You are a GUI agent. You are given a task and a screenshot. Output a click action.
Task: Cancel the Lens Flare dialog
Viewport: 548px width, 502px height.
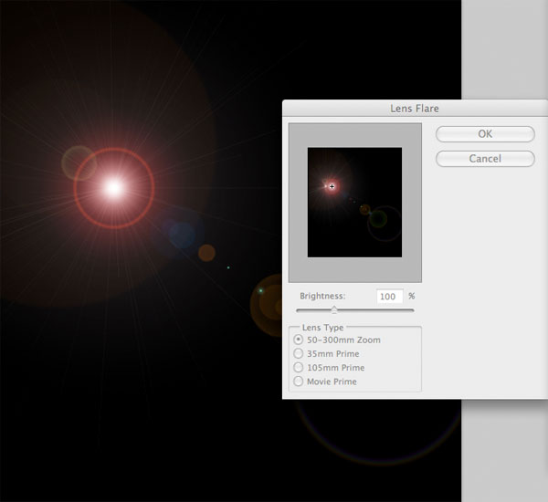485,159
